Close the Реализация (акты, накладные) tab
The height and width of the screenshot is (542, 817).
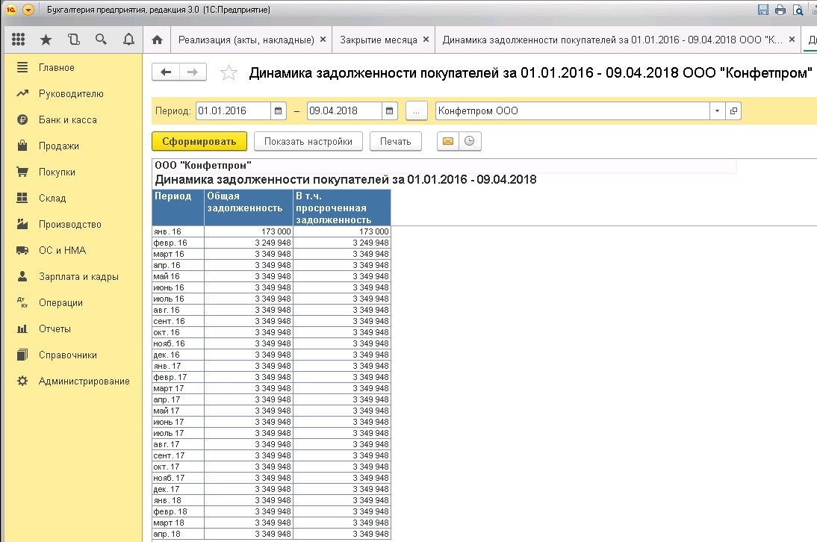click(x=323, y=39)
